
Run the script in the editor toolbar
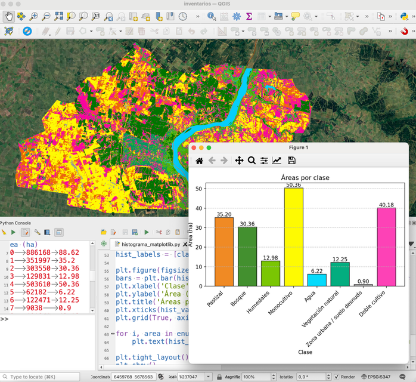(147, 232)
